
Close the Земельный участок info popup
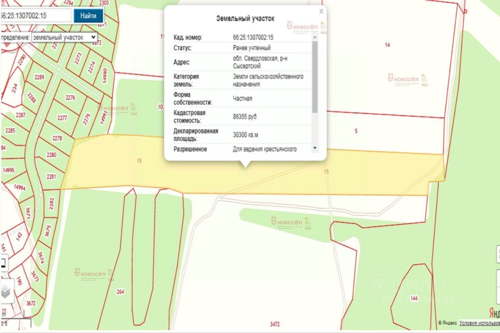[321, 11]
